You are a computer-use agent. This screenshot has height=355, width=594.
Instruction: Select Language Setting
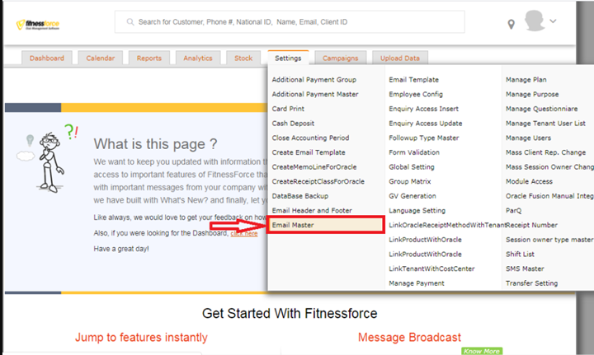click(417, 211)
